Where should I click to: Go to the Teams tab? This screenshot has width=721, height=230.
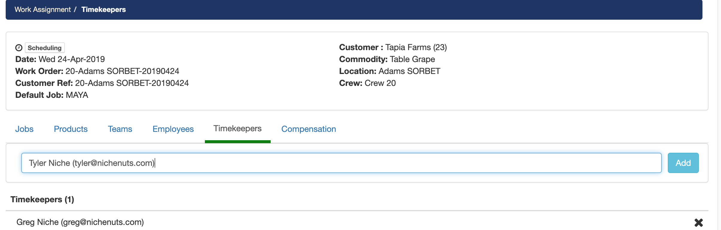[120, 129]
